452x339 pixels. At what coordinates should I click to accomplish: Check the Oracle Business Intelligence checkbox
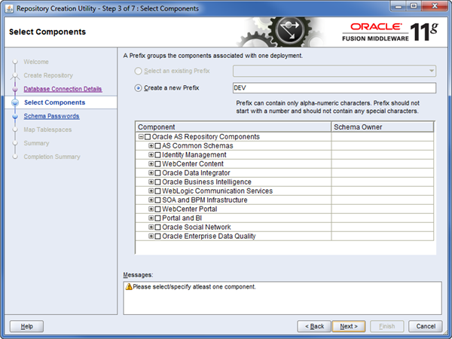pyautogui.click(x=157, y=182)
